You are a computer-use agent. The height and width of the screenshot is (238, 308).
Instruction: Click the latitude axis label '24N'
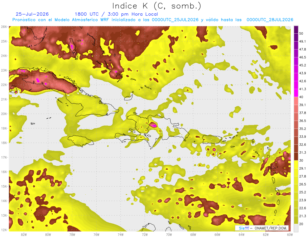click(4, 56)
